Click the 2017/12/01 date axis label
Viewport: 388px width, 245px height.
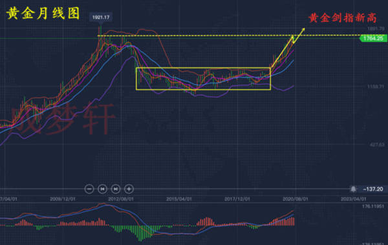(237, 199)
